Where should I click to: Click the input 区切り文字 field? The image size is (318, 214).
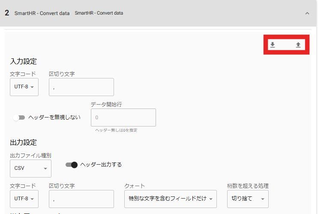pyautogui.click(x=81, y=87)
